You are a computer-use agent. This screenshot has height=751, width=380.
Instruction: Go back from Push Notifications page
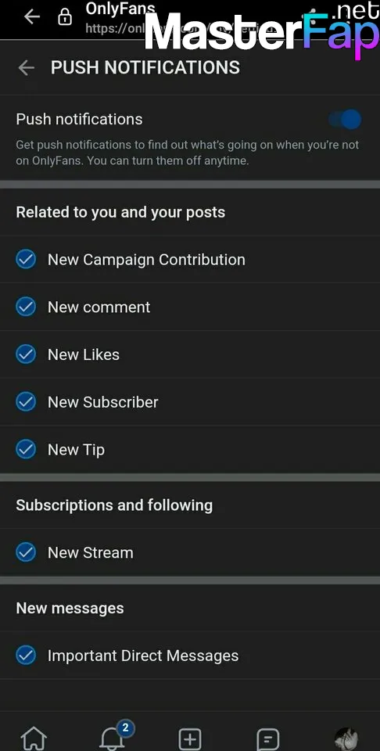27,68
